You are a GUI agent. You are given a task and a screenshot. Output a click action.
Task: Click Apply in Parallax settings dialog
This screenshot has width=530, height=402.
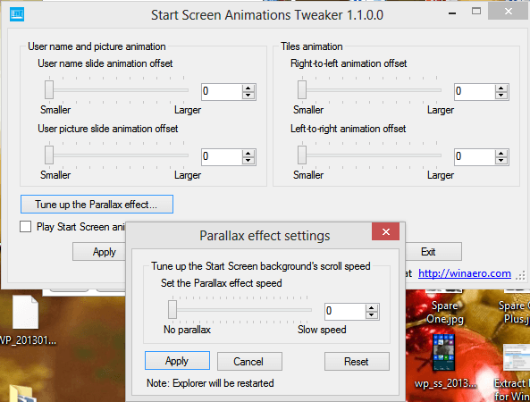point(177,361)
